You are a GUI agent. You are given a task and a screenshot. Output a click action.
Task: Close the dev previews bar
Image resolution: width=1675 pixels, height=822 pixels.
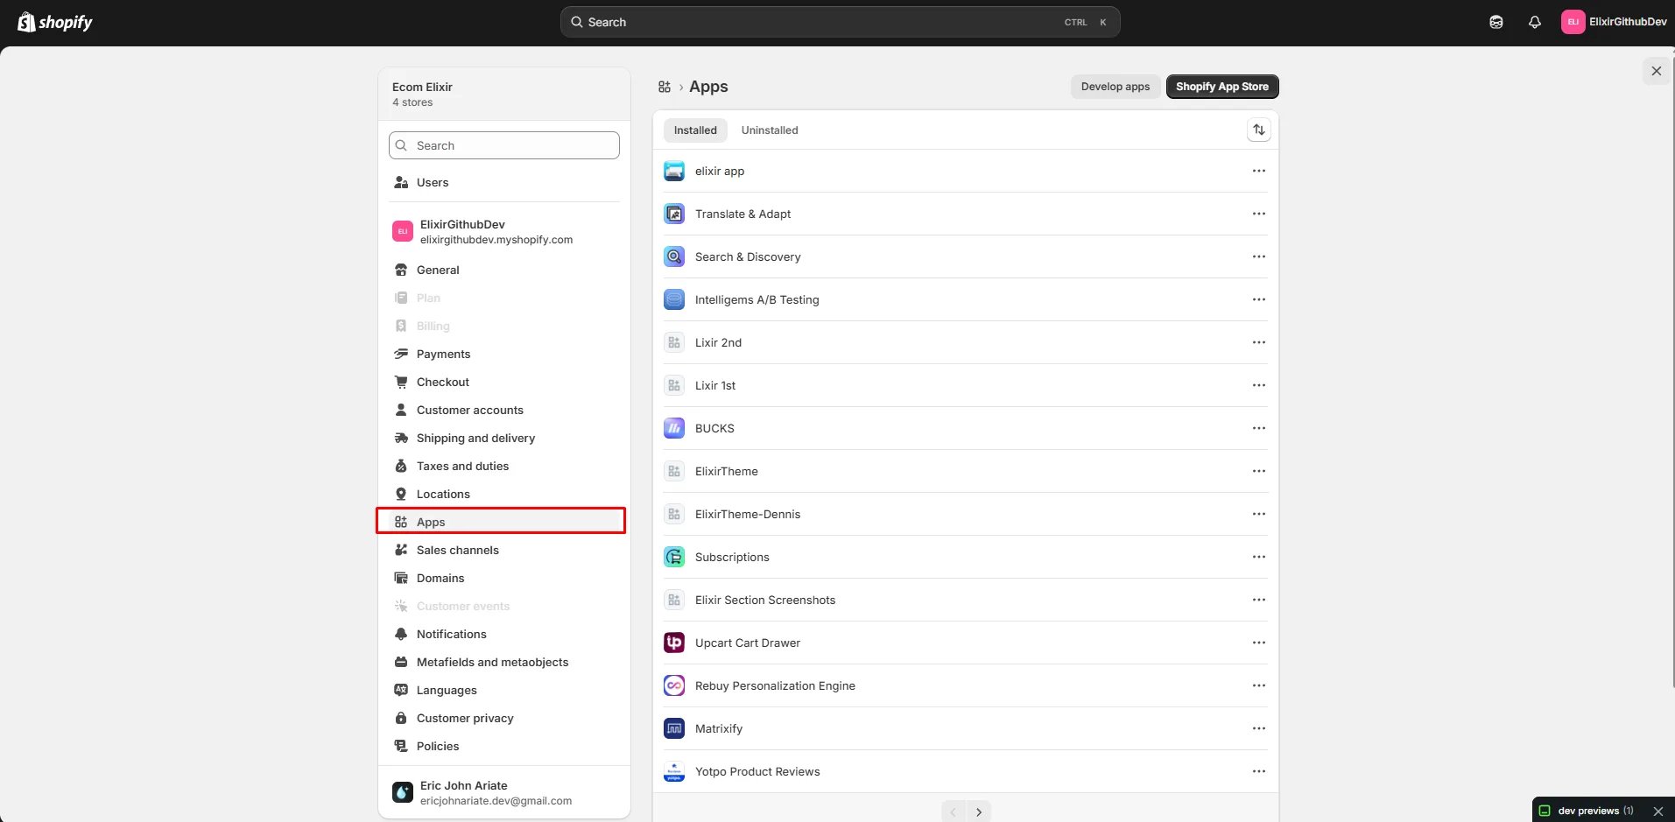point(1657,811)
